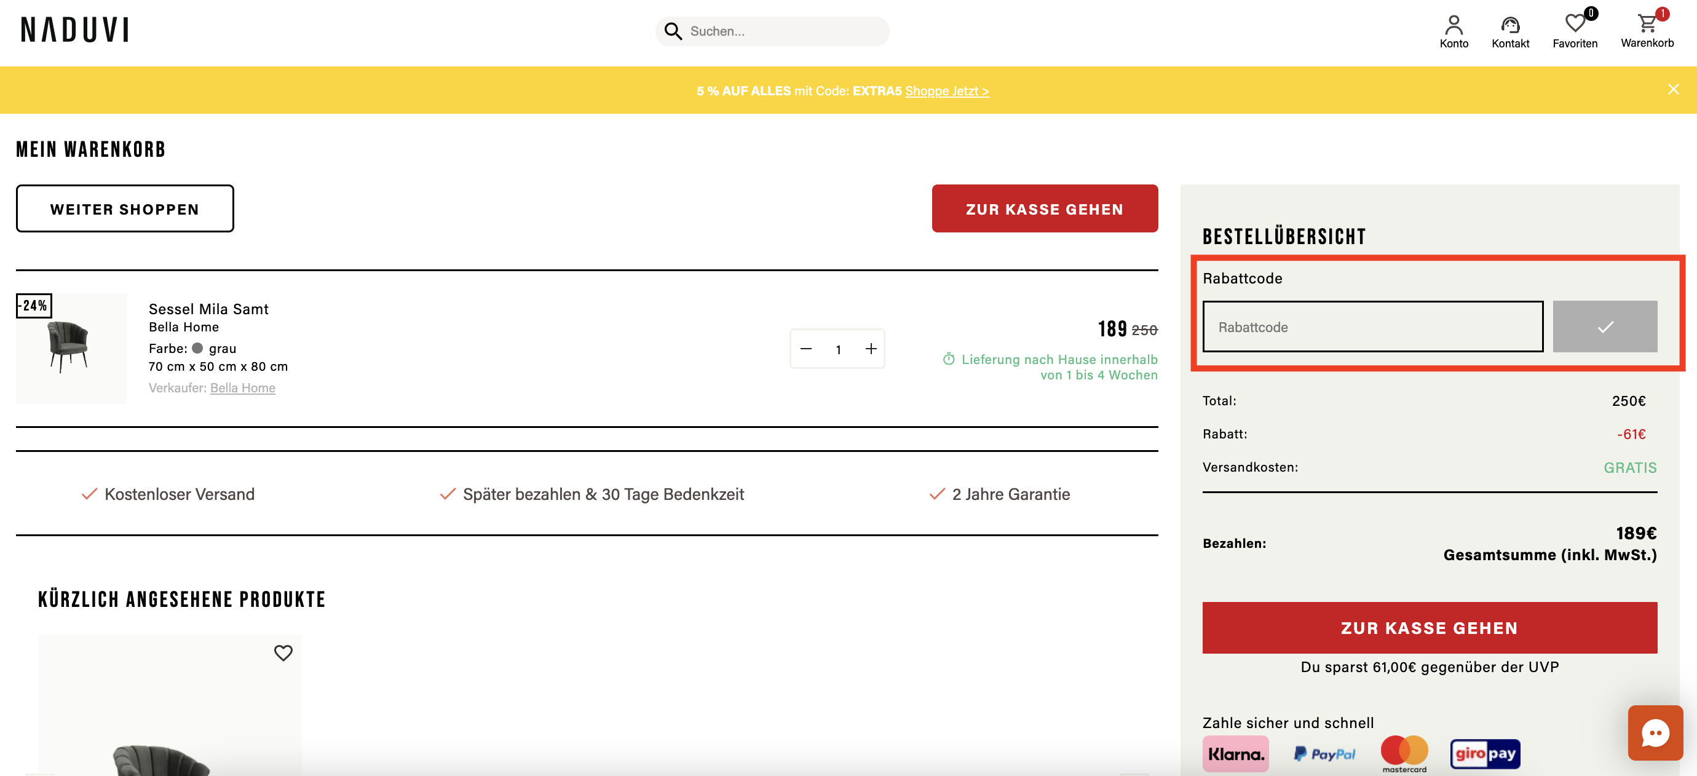Viewport: 1697px width, 776px height.
Task: Close the yellow promo banner
Action: [1673, 90]
